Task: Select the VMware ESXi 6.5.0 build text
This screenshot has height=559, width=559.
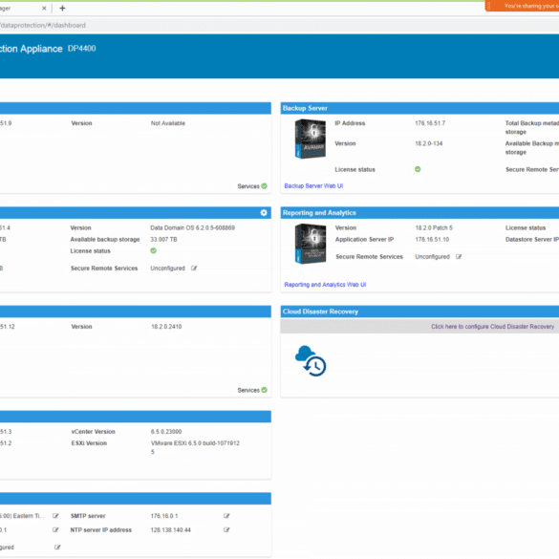Action: [x=195, y=447]
